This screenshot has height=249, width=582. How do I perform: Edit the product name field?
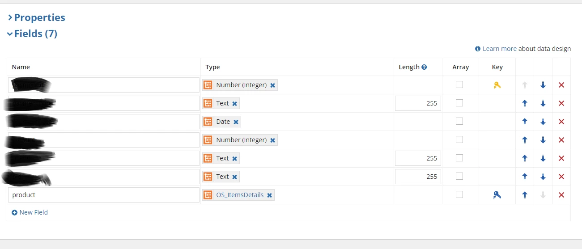click(104, 195)
